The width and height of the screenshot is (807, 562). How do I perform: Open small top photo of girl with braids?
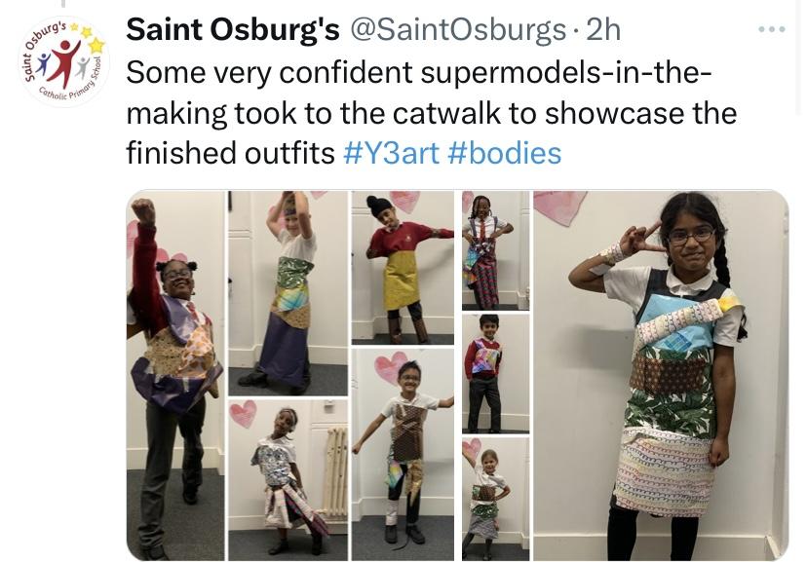pyautogui.click(x=496, y=250)
